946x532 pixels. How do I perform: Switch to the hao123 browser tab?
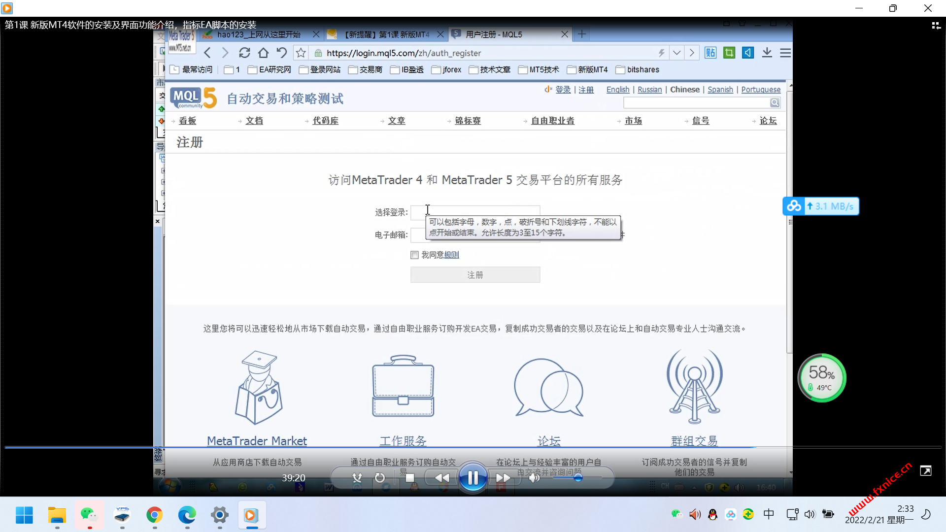(x=258, y=34)
